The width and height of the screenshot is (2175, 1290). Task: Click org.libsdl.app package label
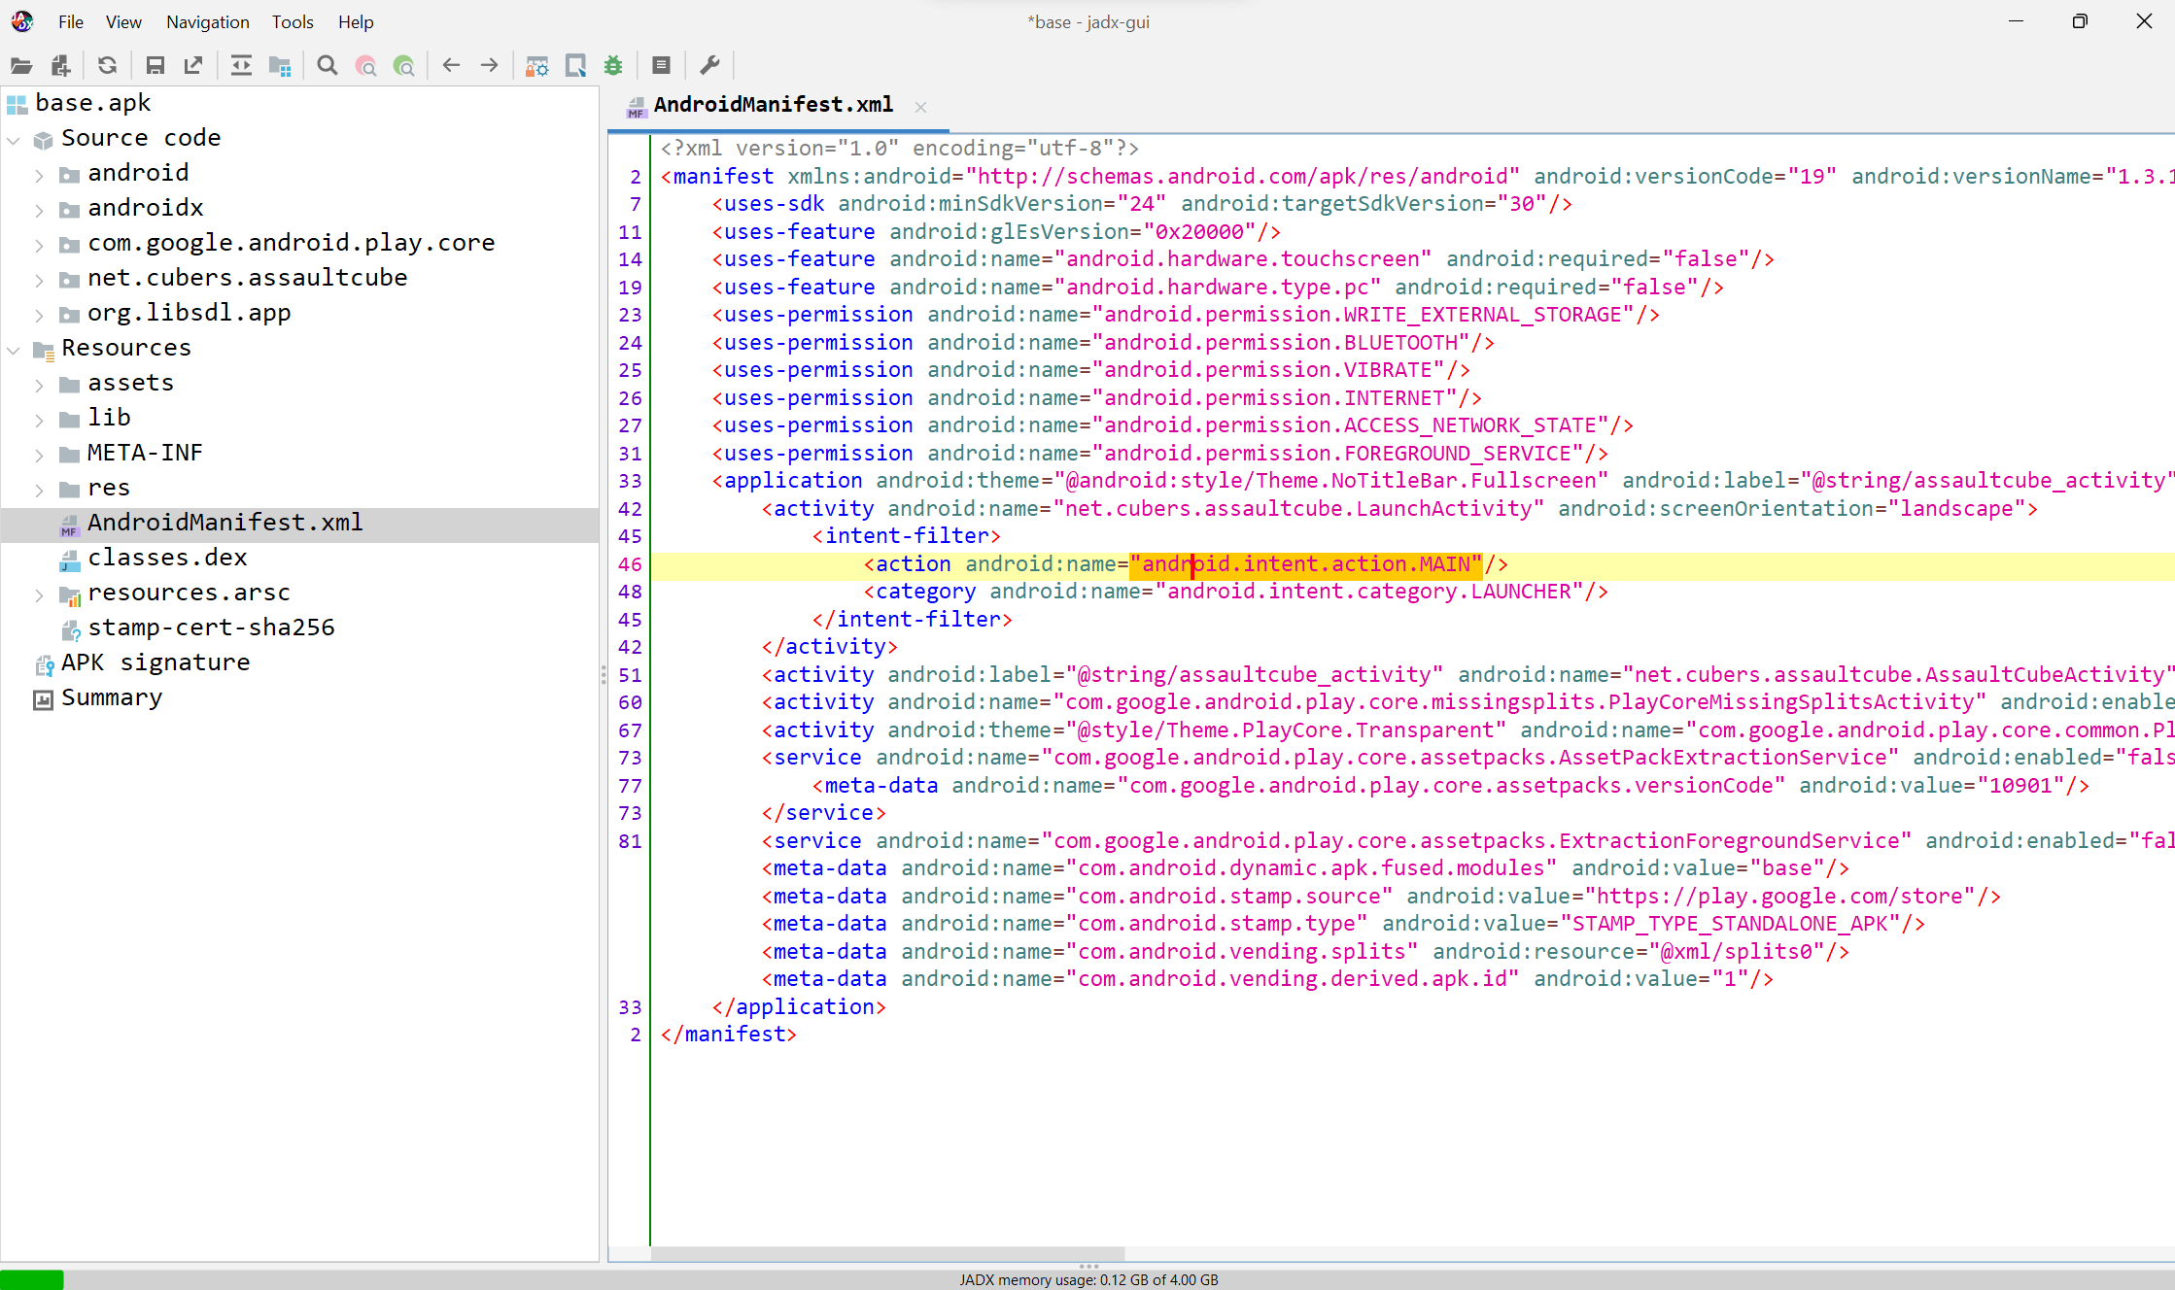(189, 313)
